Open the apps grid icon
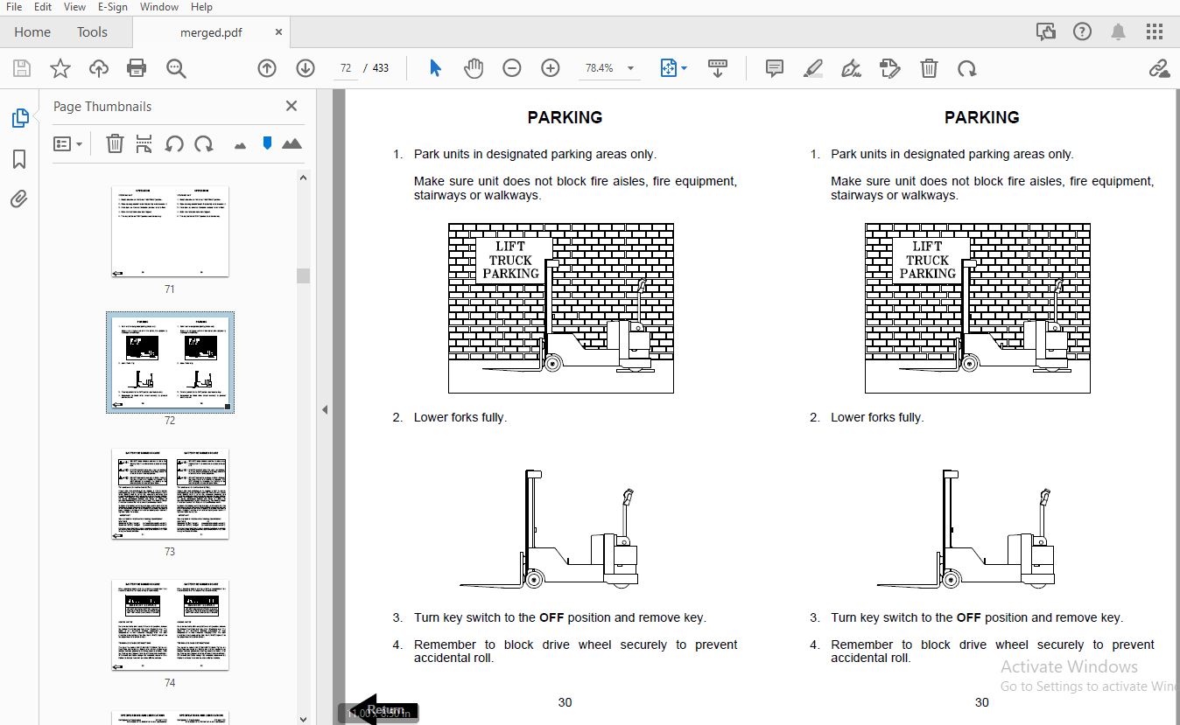Screen dimensions: 1180x725 point(1155,32)
